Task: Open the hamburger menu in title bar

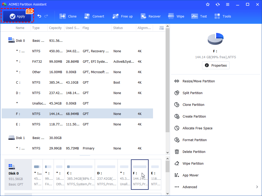Action: click(x=228, y=4)
